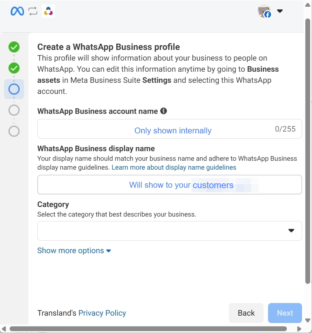Click the Back button

[x=246, y=313]
